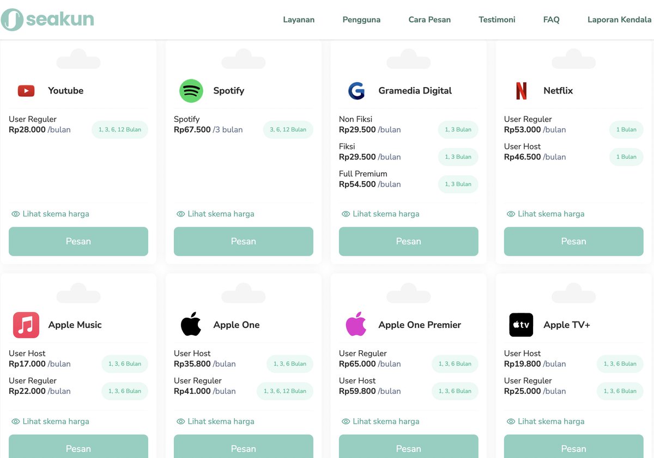The height and width of the screenshot is (458, 654).
Task: Click eye icon in Apple TV+ card
Action: 511,421
